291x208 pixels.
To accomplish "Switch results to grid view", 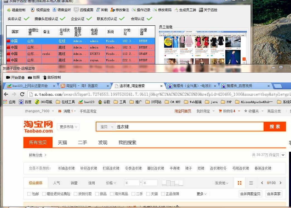I will coord(240,183).
